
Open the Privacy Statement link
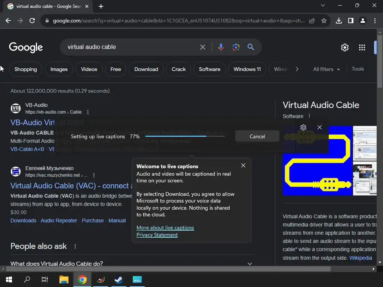point(157,235)
